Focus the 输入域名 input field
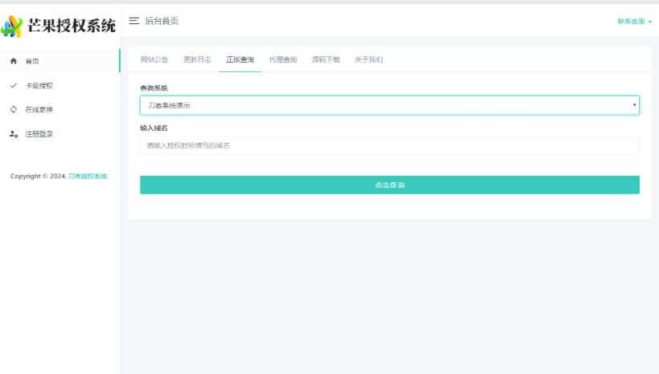 390,145
